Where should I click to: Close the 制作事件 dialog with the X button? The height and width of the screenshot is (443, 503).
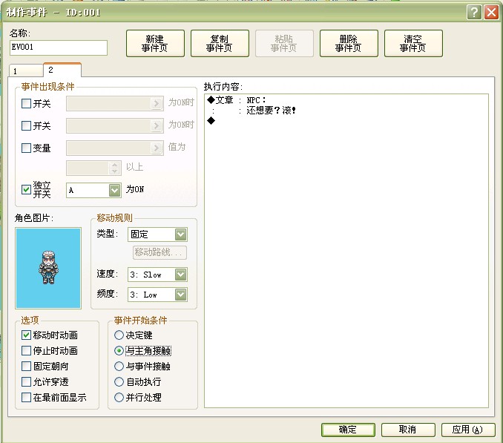(491, 13)
